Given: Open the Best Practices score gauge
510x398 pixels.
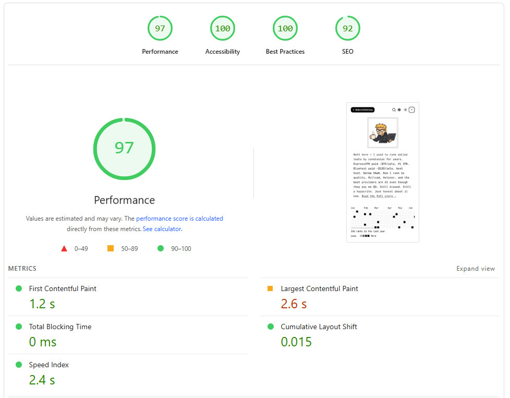Looking at the screenshot, I should [285, 29].
